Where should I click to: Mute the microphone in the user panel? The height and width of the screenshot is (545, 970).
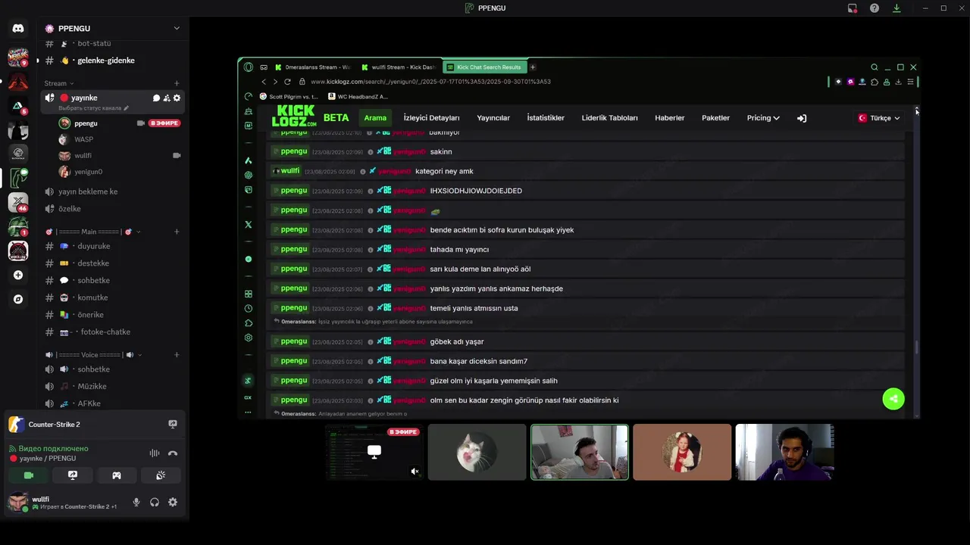click(136, 502)
